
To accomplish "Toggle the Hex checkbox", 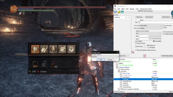I will [139, 22].
